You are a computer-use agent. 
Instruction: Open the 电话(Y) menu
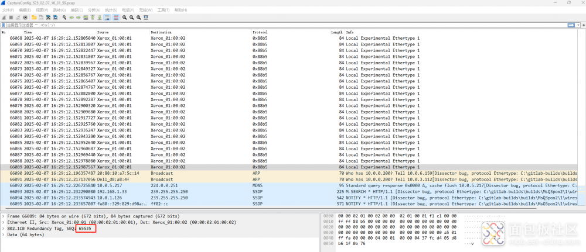click(x=128, y=10)
